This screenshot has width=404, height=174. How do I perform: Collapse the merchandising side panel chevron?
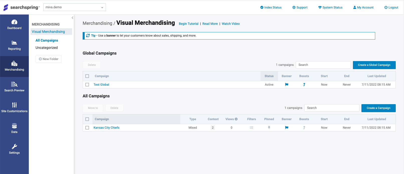[72, 18]
